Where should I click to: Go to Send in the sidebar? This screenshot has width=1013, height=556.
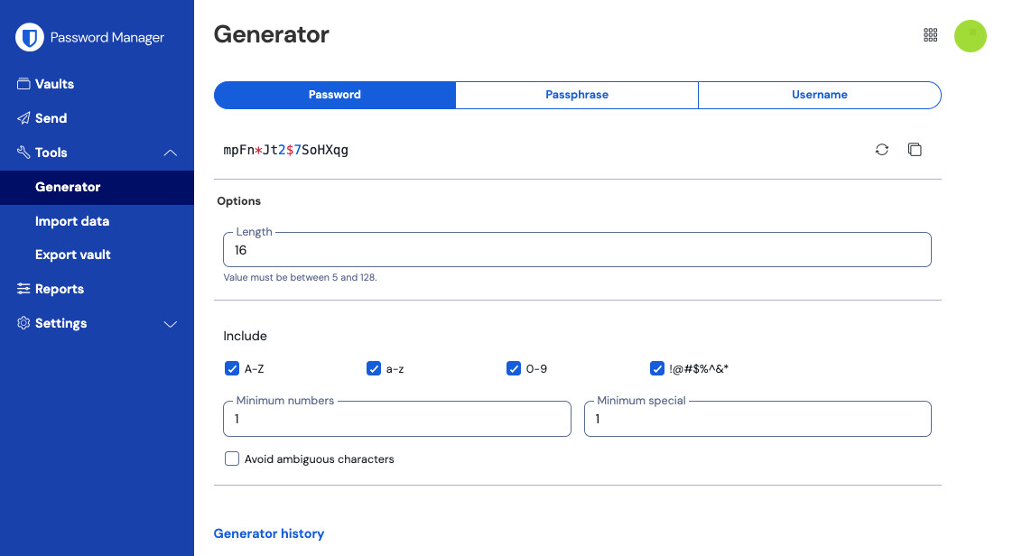51,118
